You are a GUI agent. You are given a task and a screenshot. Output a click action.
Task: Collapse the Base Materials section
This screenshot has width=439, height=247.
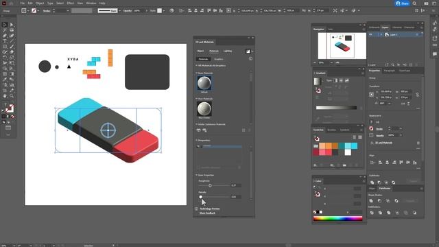click(x=197, y=73)
